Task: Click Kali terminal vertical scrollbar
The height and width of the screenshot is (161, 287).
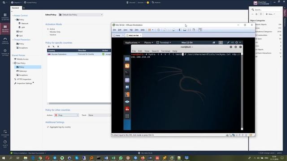Action: point(242,91)
